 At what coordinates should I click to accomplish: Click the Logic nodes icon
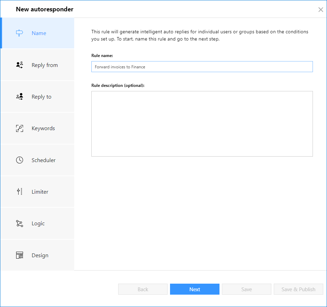20,224
